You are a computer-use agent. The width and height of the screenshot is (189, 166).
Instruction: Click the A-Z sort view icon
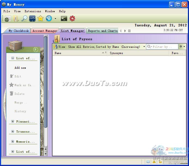point(56,46)
